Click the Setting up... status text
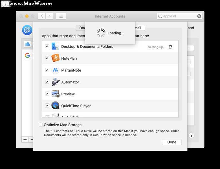 point(157,47)
